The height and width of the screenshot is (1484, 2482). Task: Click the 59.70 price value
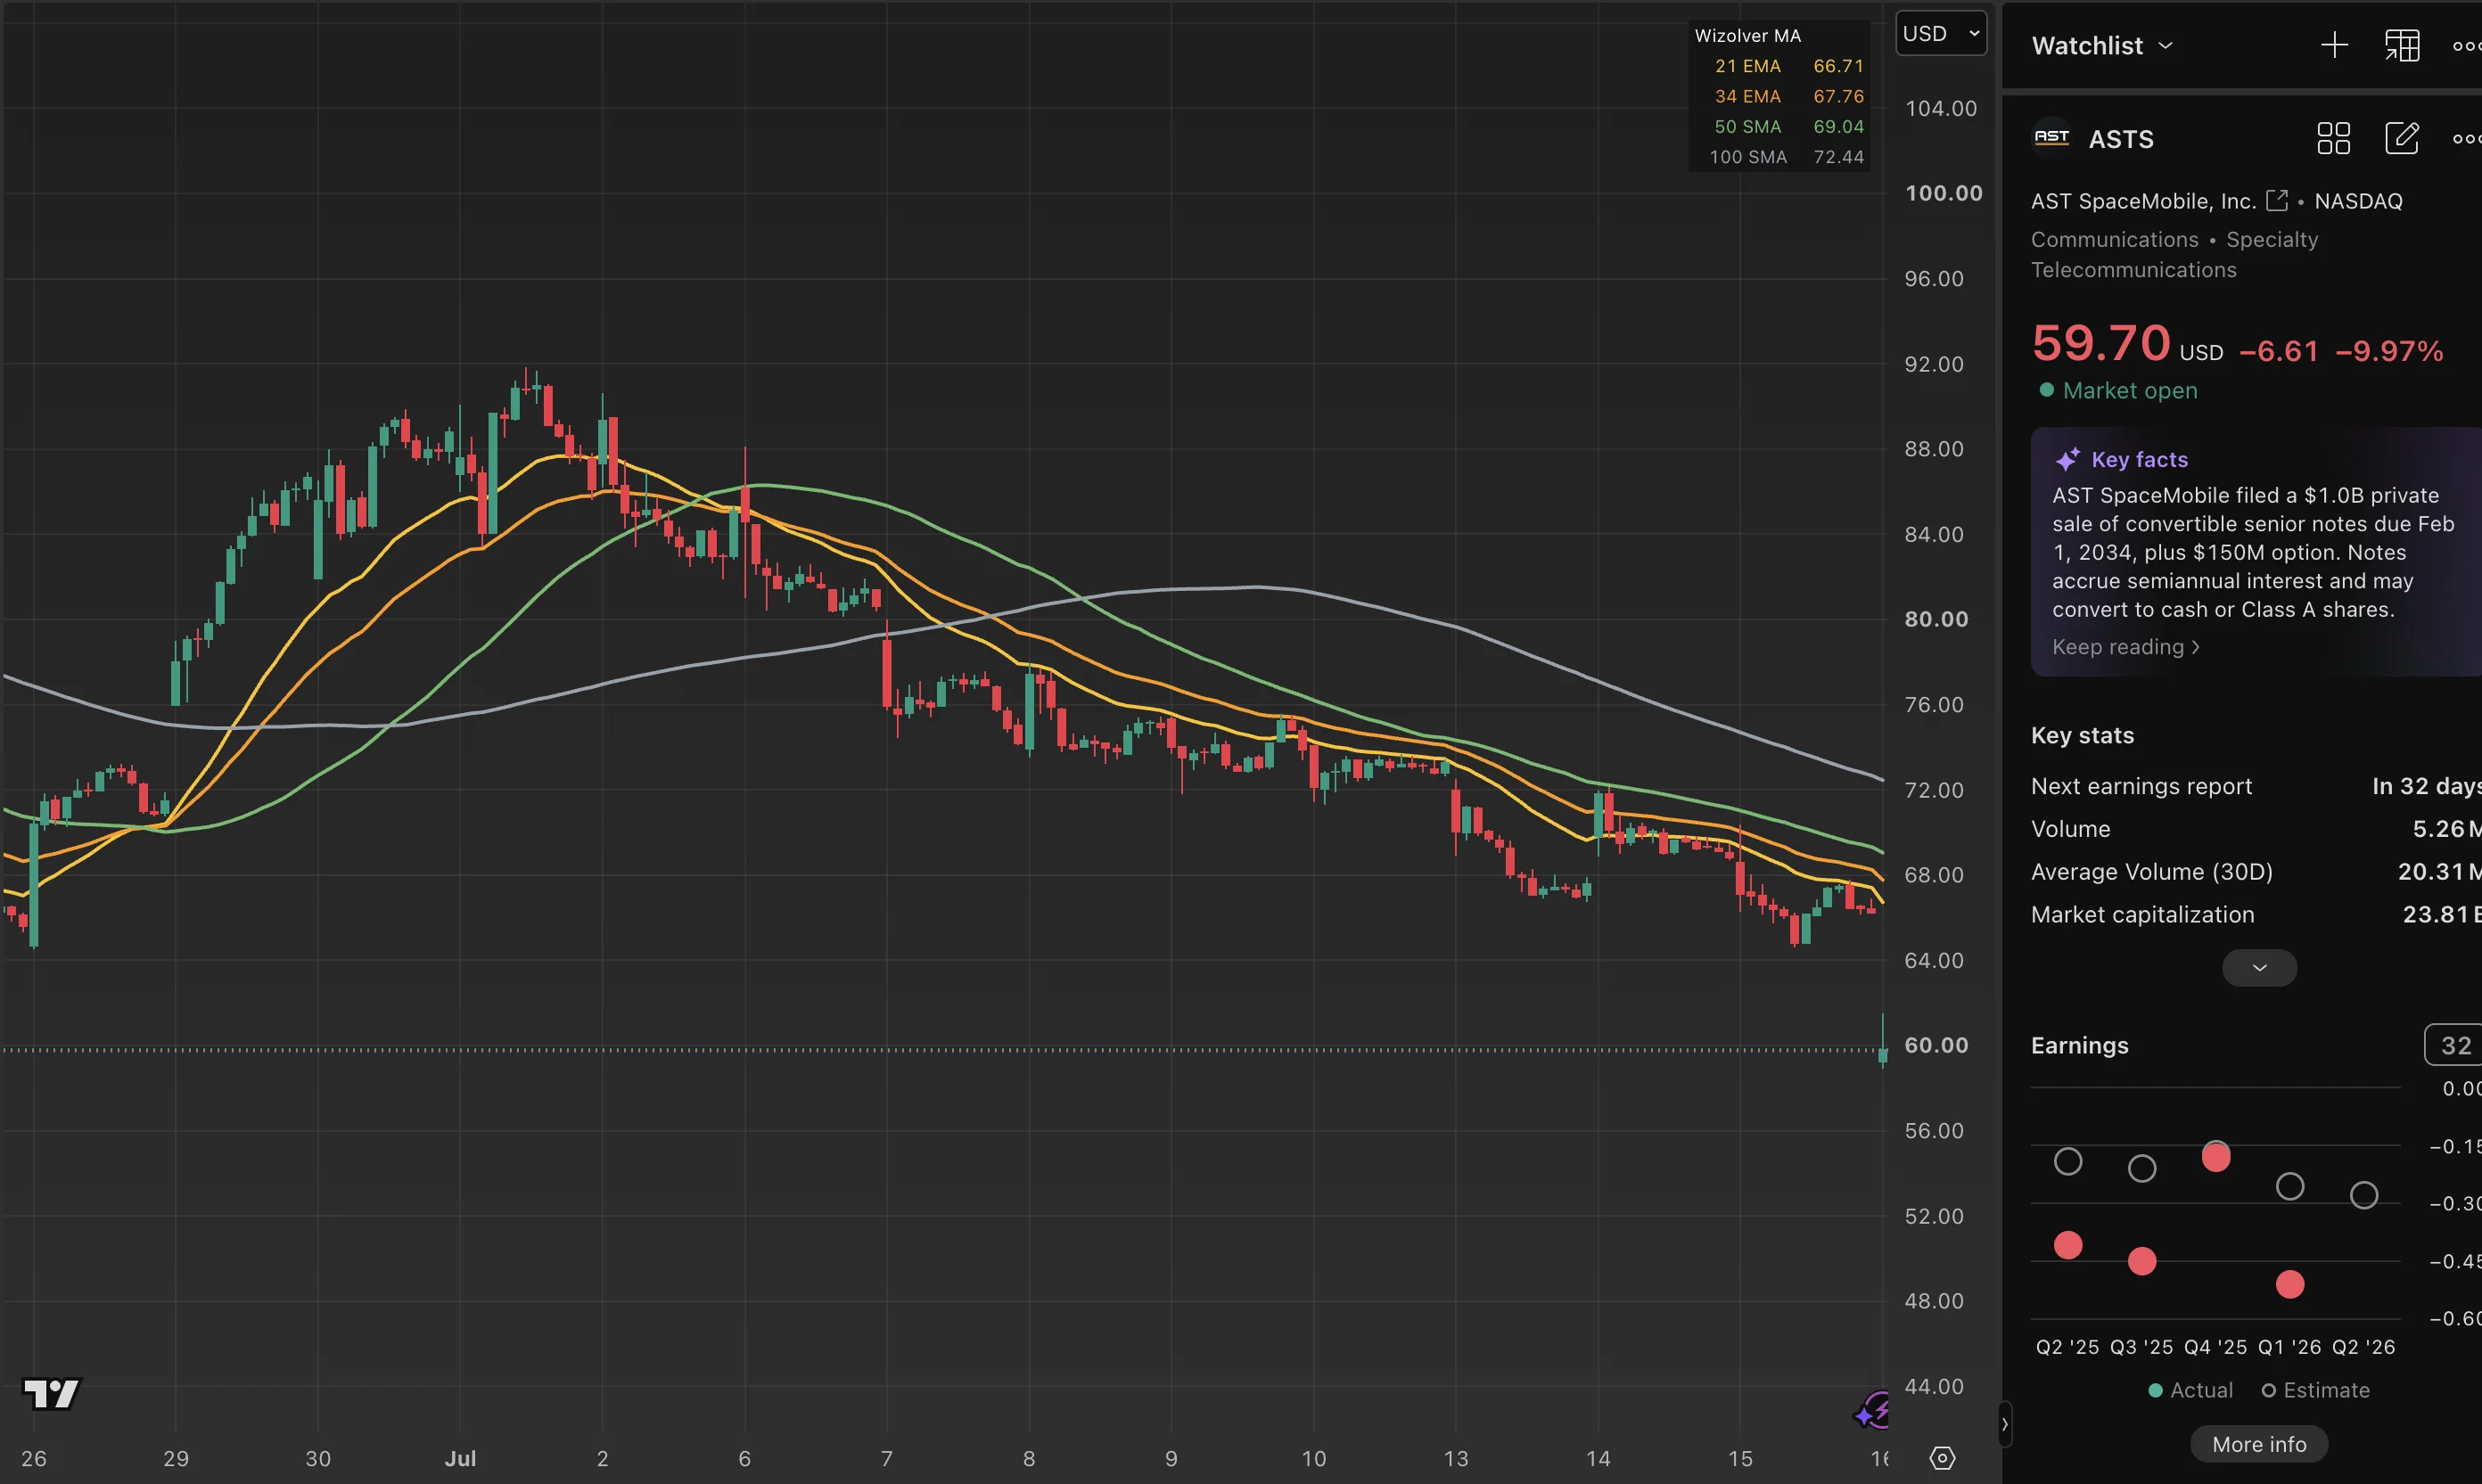point(2101,343)
